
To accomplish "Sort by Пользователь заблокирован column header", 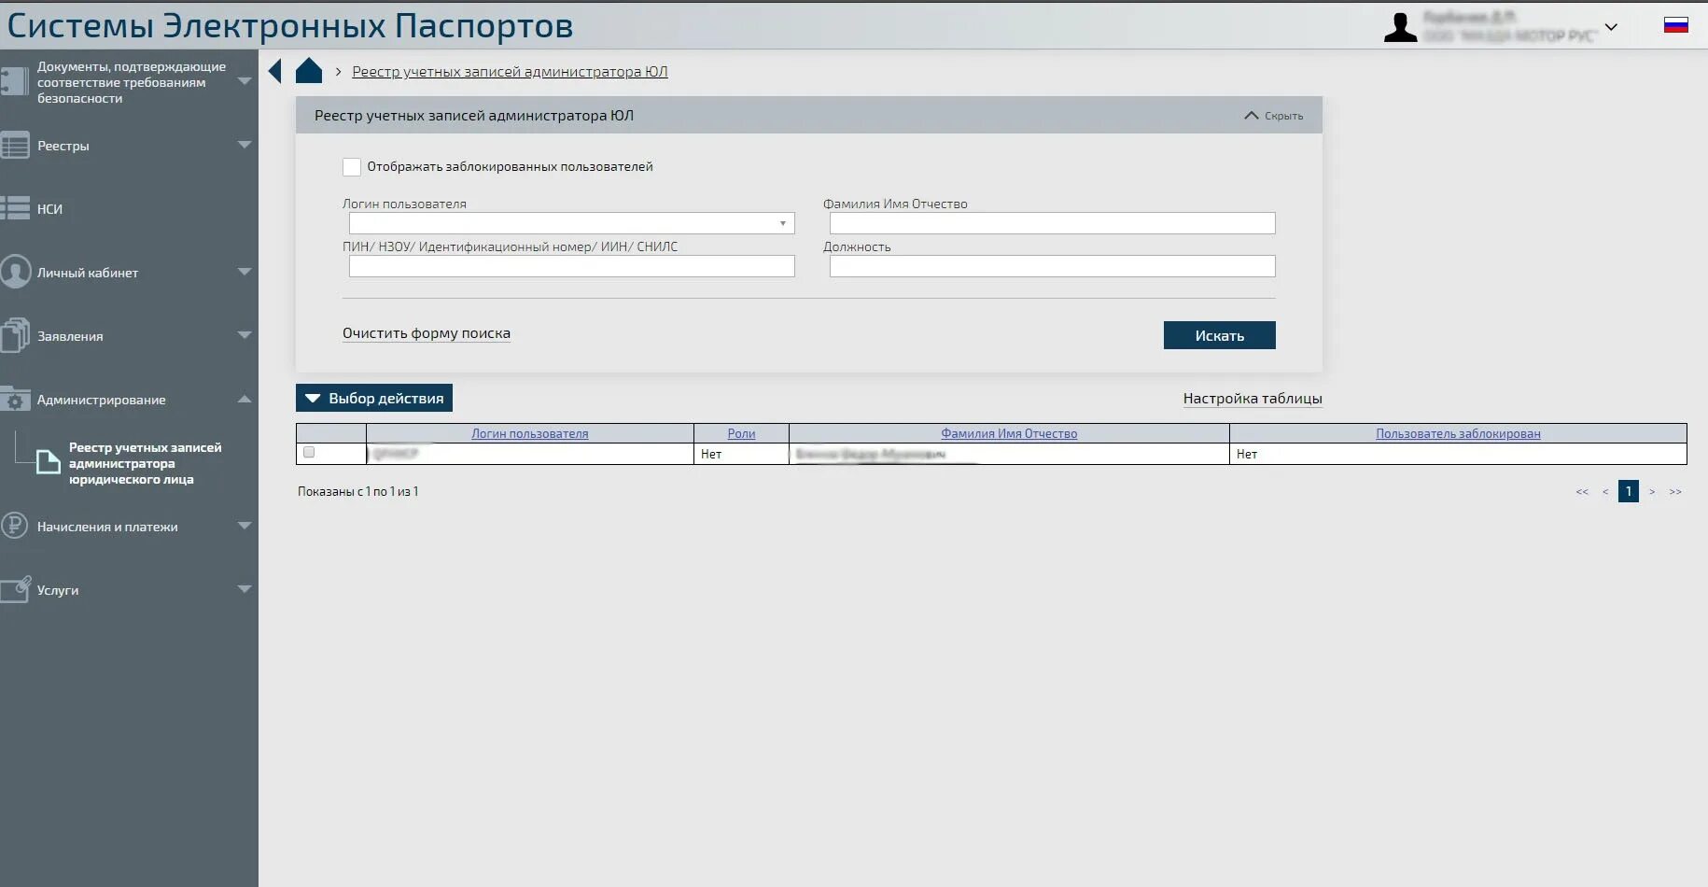I will click(1458, 433).
